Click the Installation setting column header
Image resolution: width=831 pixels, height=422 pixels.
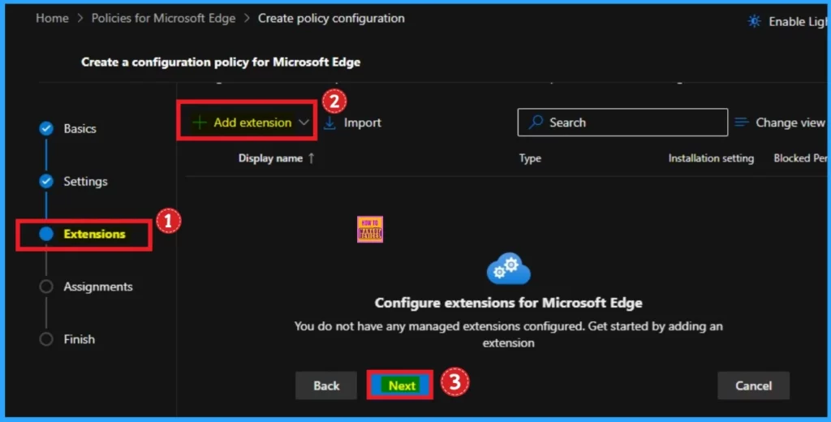711,158
